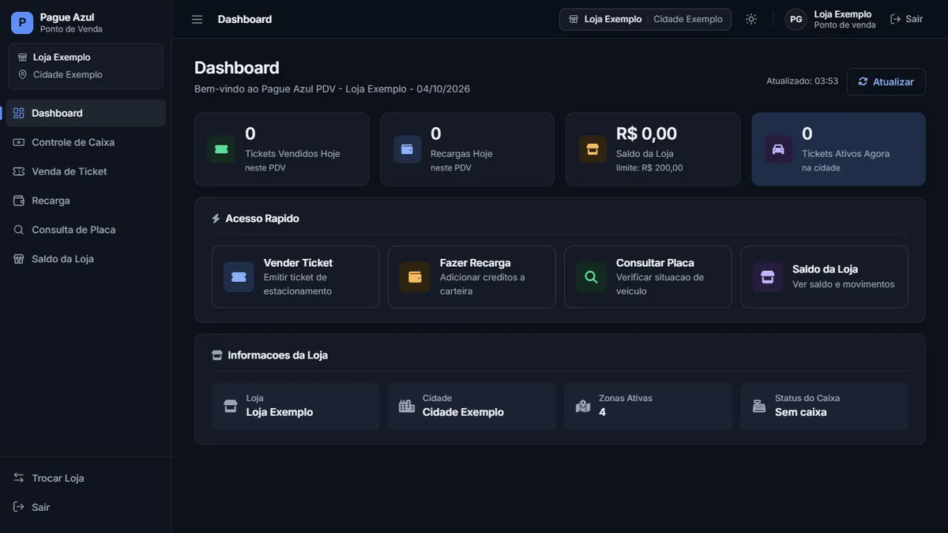Click 'limite: R$ 200,00' text
This screenshot has height=533, width=948.
tap(649, 167)
